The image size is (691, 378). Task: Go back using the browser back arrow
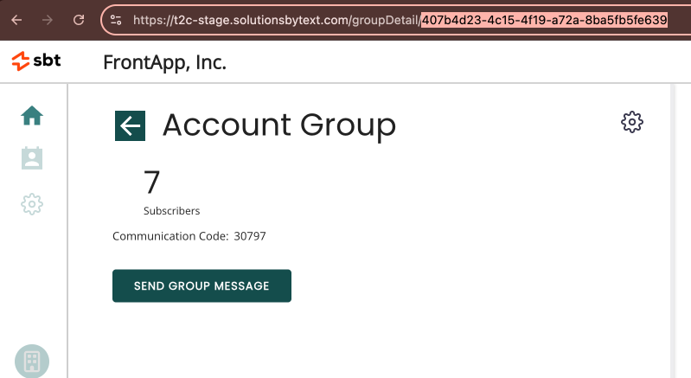point(16,20)
